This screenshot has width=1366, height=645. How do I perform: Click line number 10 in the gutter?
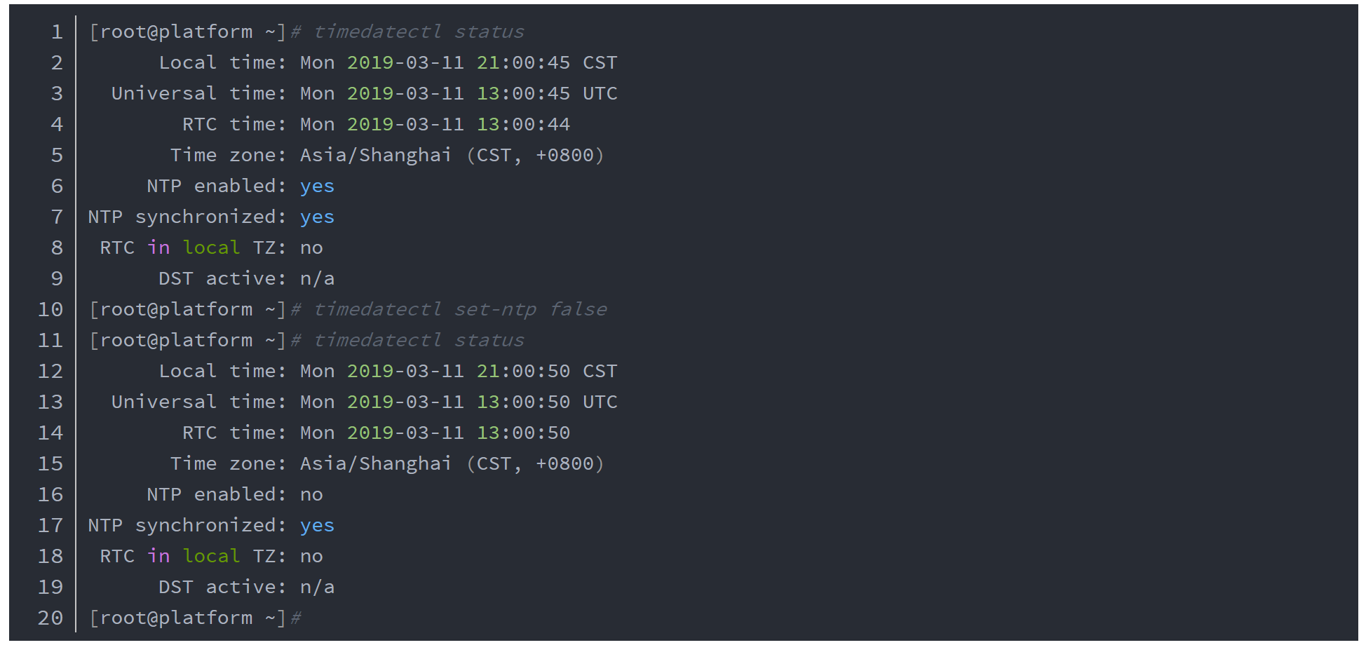point(50,310)
